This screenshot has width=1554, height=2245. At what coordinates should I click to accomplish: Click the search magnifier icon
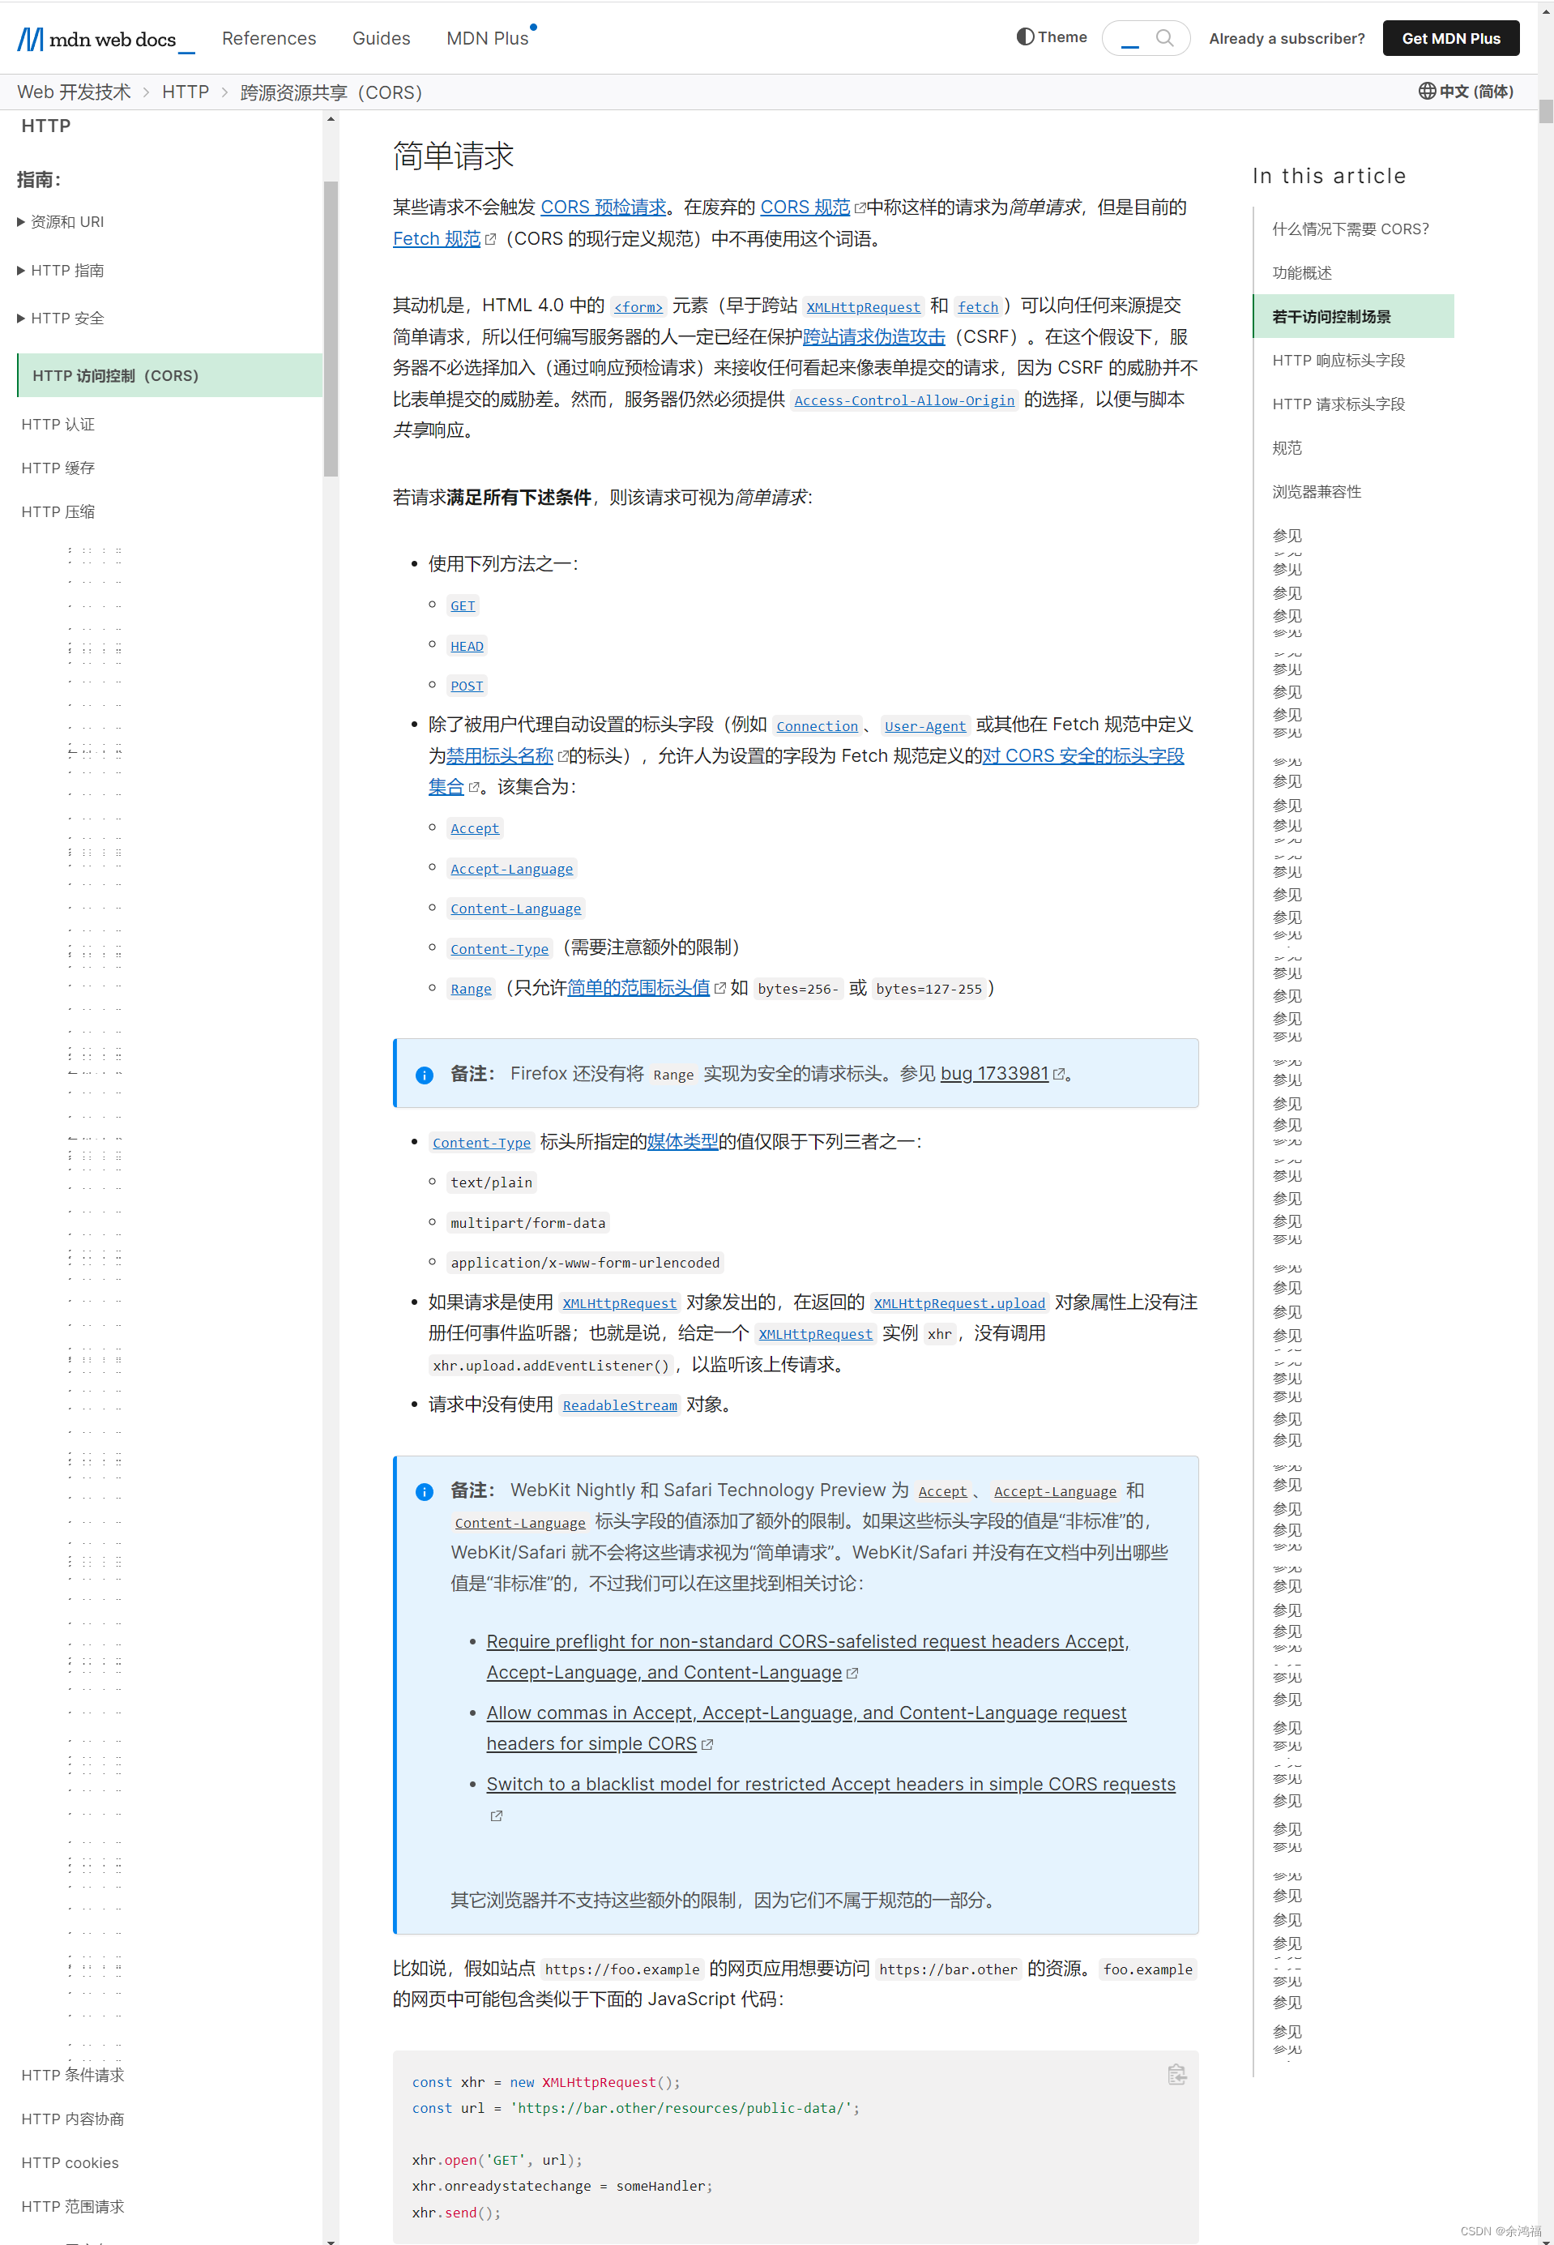tap(1164, 38)
